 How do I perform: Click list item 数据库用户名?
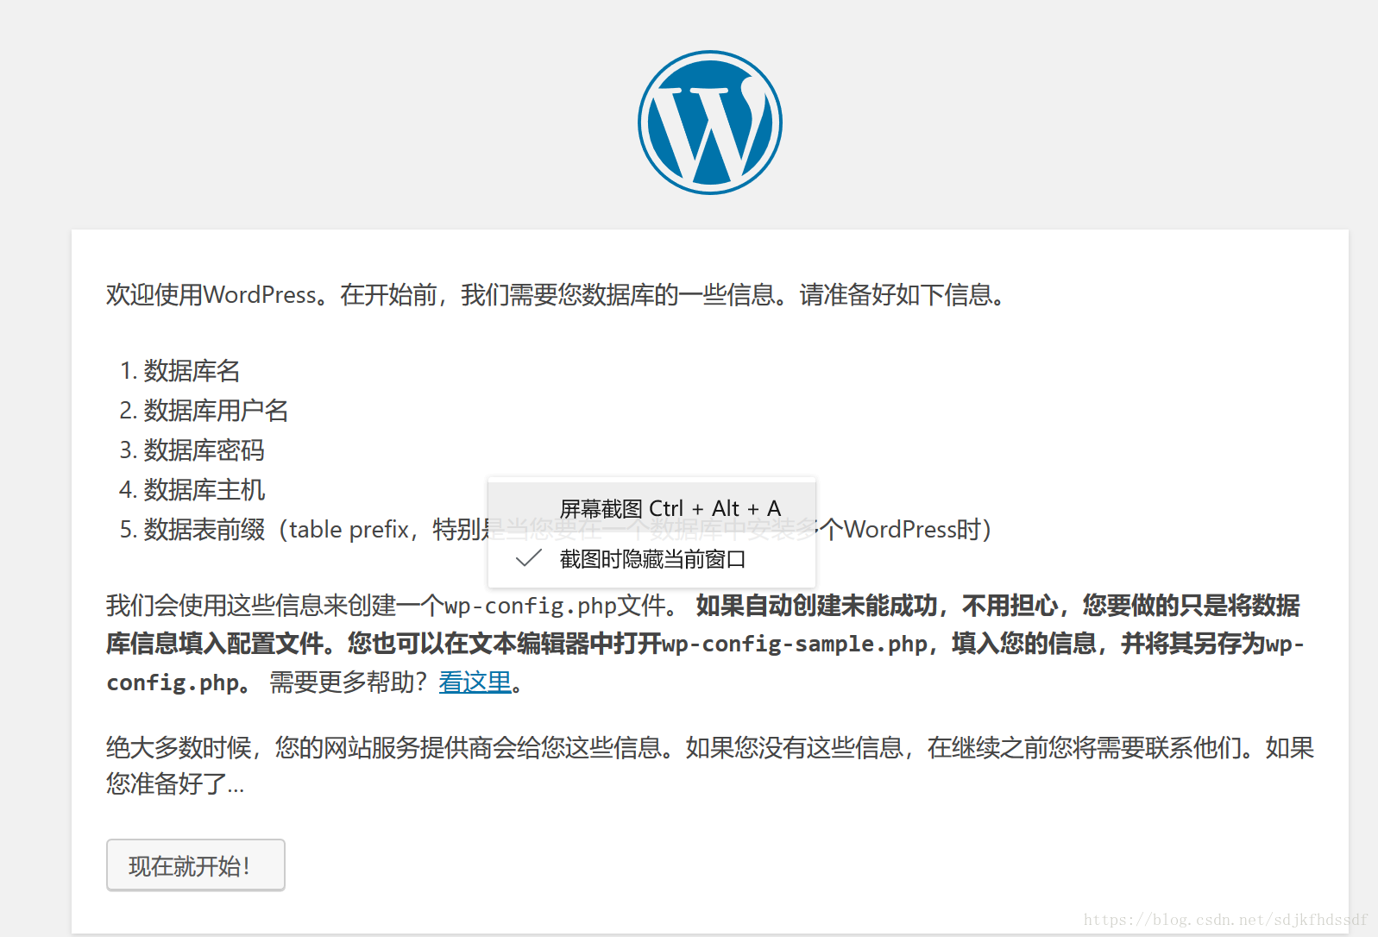[x=216, y=411]
